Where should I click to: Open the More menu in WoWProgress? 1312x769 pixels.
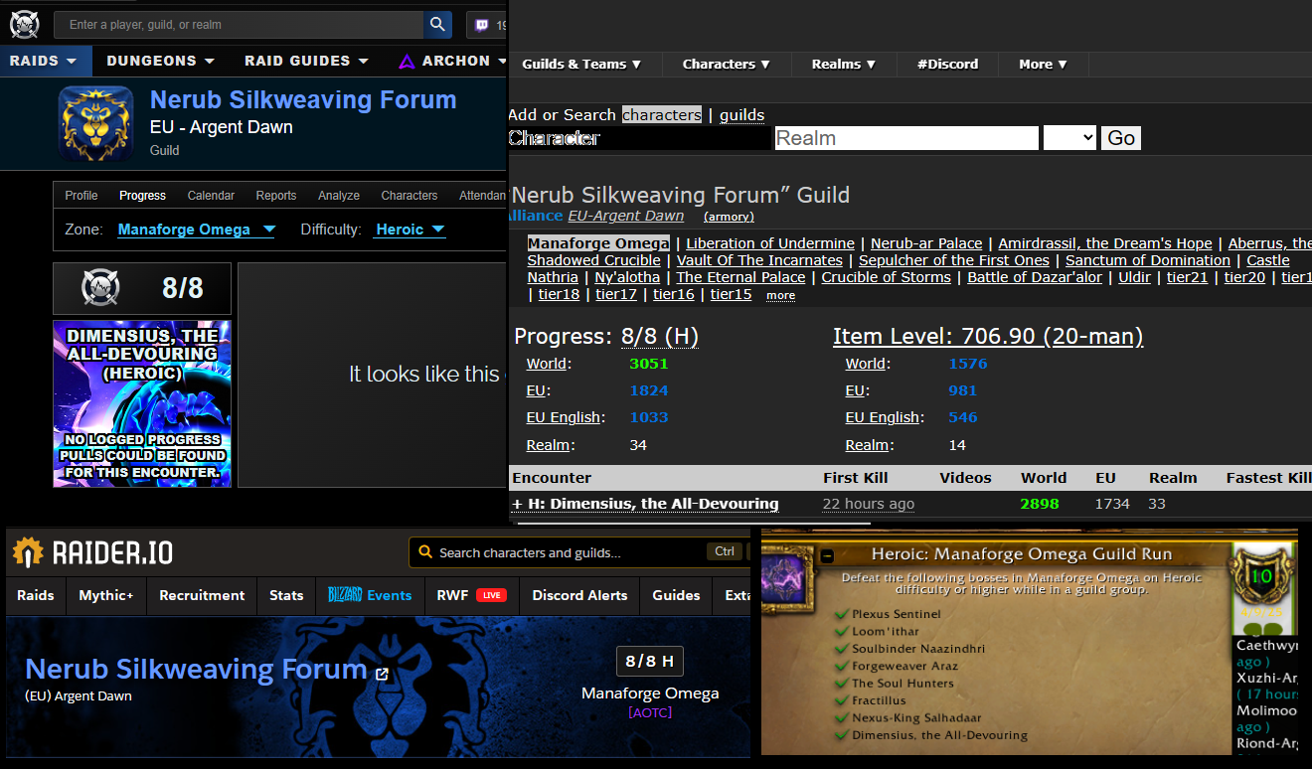click(x=1044, y=64)
